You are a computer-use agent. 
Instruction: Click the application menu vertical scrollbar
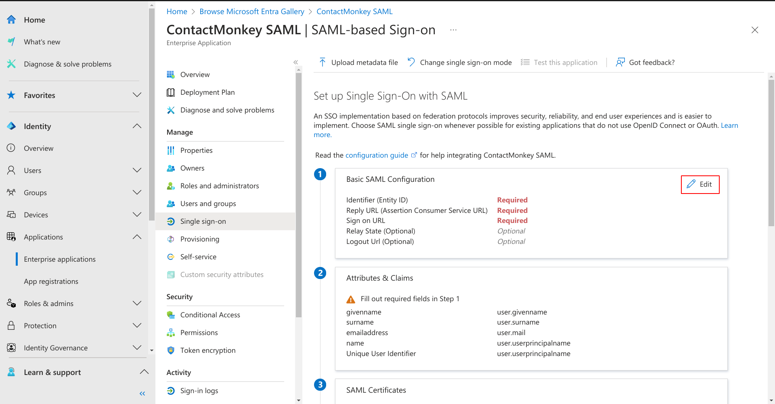(x=299, y=196)
